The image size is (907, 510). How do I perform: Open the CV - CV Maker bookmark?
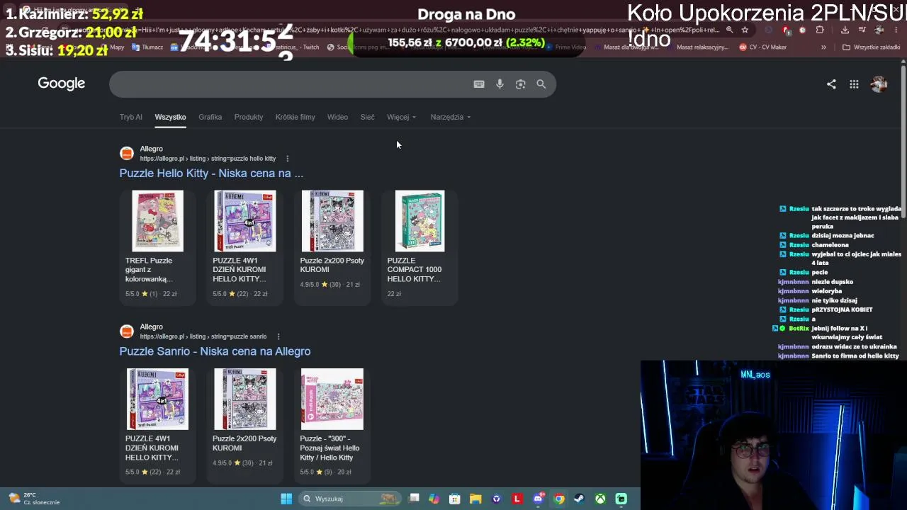[763, 47]
